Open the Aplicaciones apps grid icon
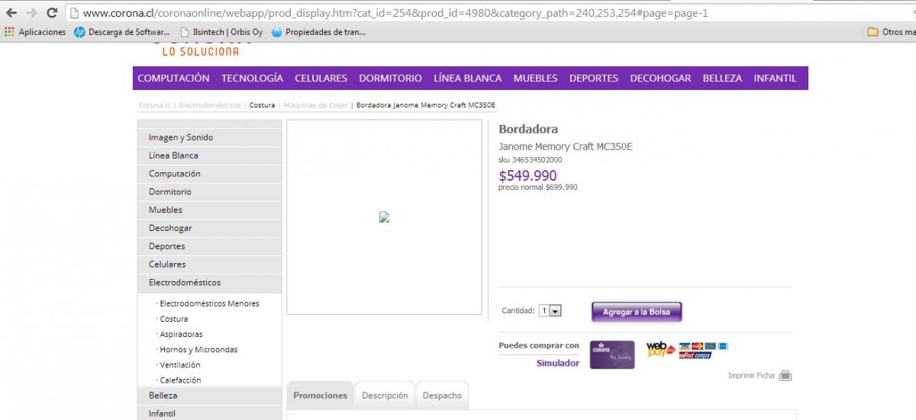The height and width of the screenshot is (420, 916). click(9, 32)
